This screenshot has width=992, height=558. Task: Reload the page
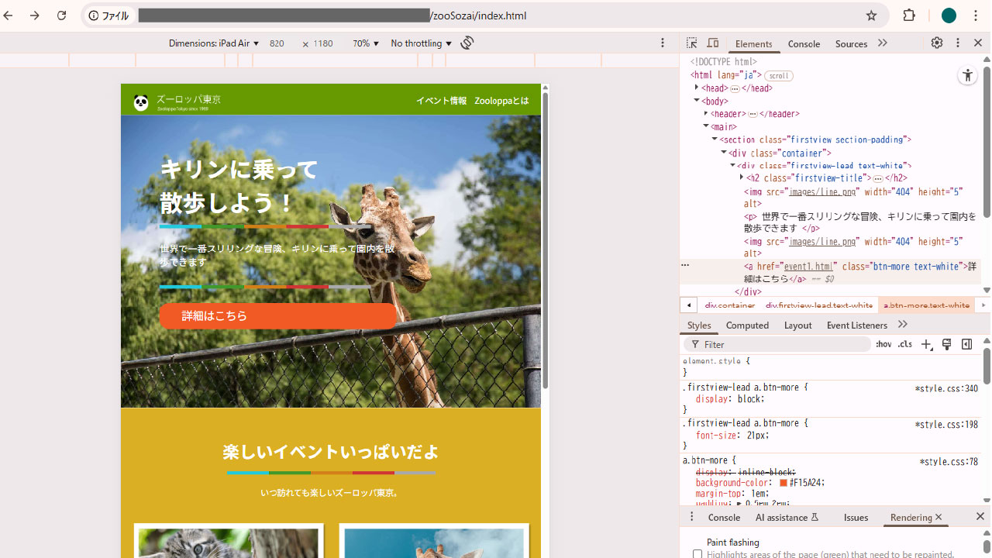[x=62, y=15]
